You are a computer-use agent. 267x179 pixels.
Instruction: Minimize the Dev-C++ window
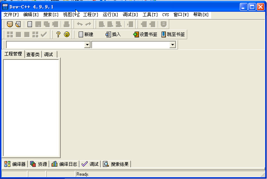(243, 7)
